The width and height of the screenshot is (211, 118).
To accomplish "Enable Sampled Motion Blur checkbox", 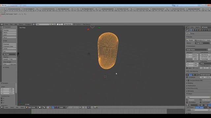I will tap(189, 80).
